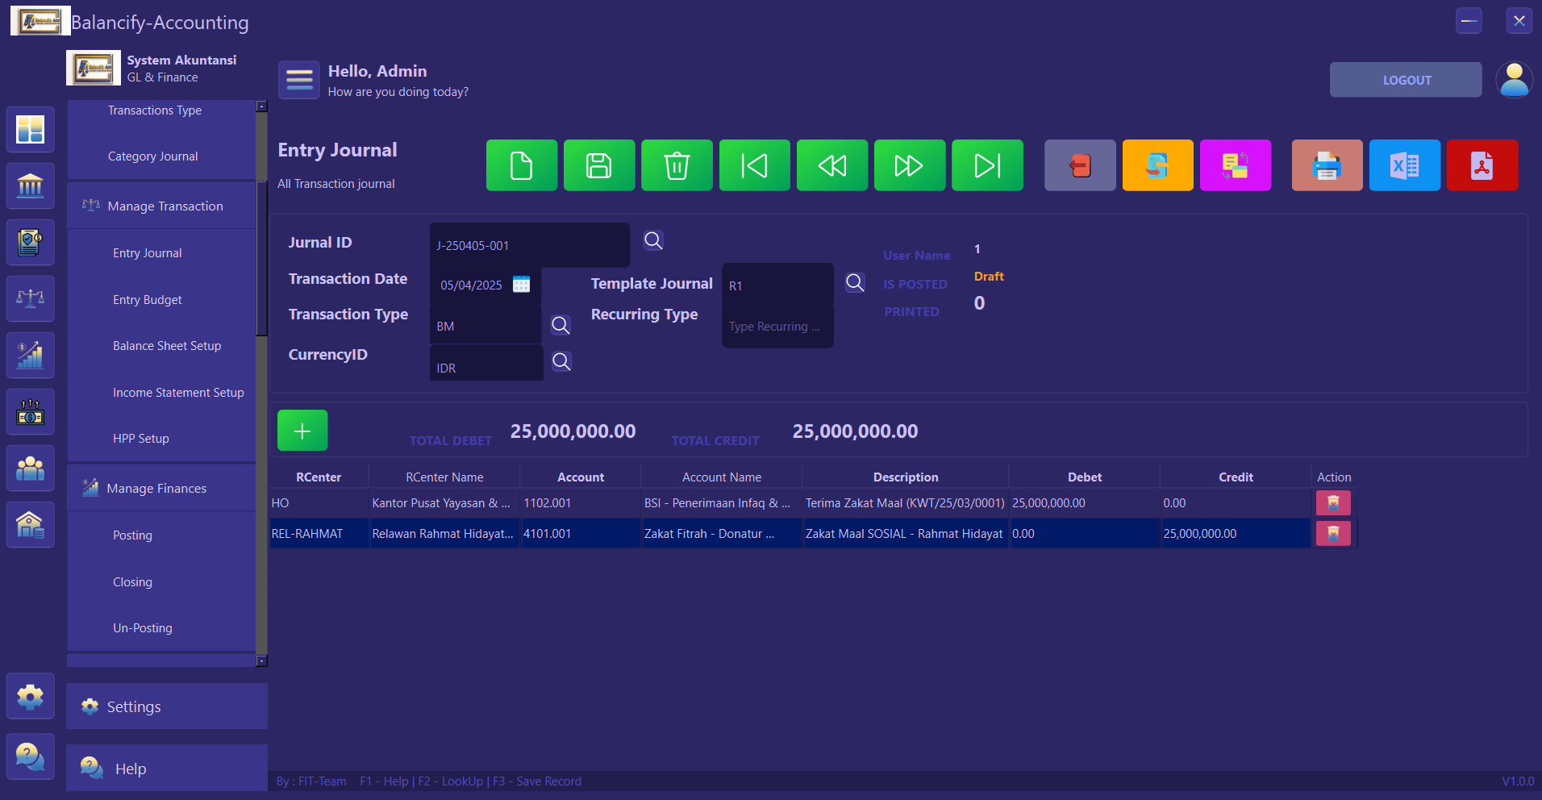Image resolution: width=1542 pixels, height=800 pixels.
Task: Toggle the hamburger sidebar menu
Action: point(299,80)
